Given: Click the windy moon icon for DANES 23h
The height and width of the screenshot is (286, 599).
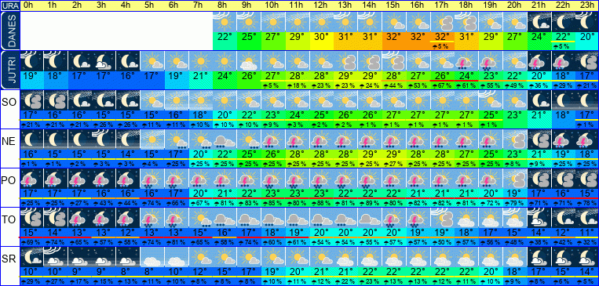Looking at the screenshot, I should pos(587,21).
